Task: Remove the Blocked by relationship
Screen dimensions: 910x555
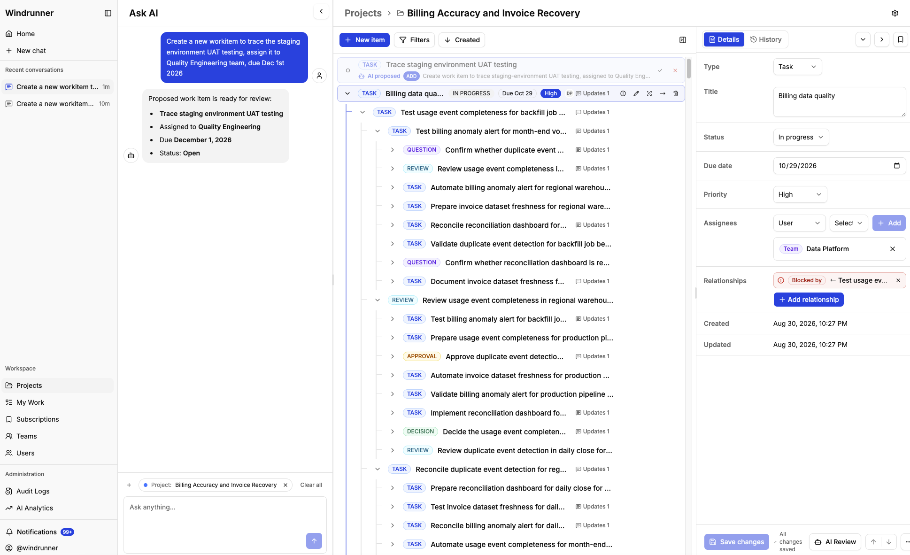Action: 898,280
